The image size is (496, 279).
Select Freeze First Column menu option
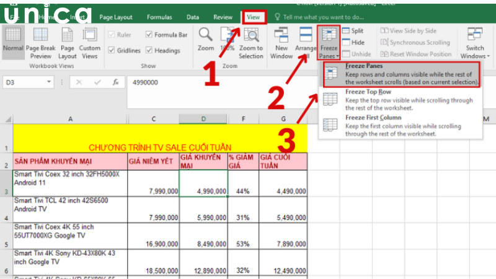click(x=401, y=126)
